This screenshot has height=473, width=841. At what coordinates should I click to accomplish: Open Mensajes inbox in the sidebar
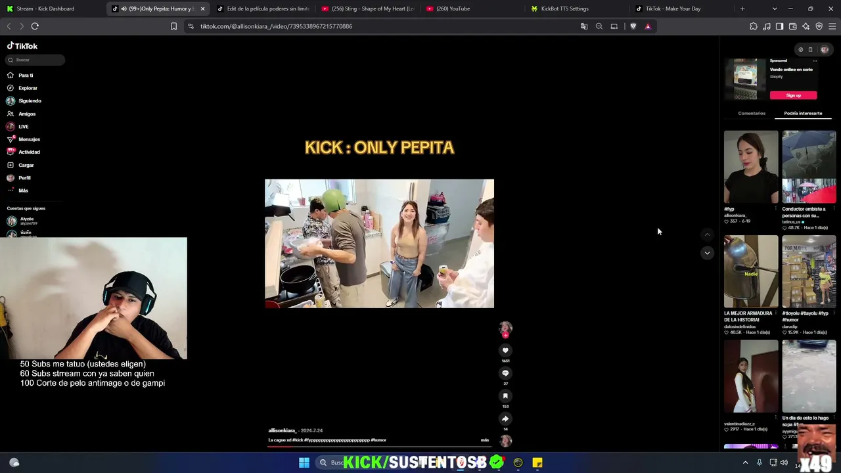[24, 139]
